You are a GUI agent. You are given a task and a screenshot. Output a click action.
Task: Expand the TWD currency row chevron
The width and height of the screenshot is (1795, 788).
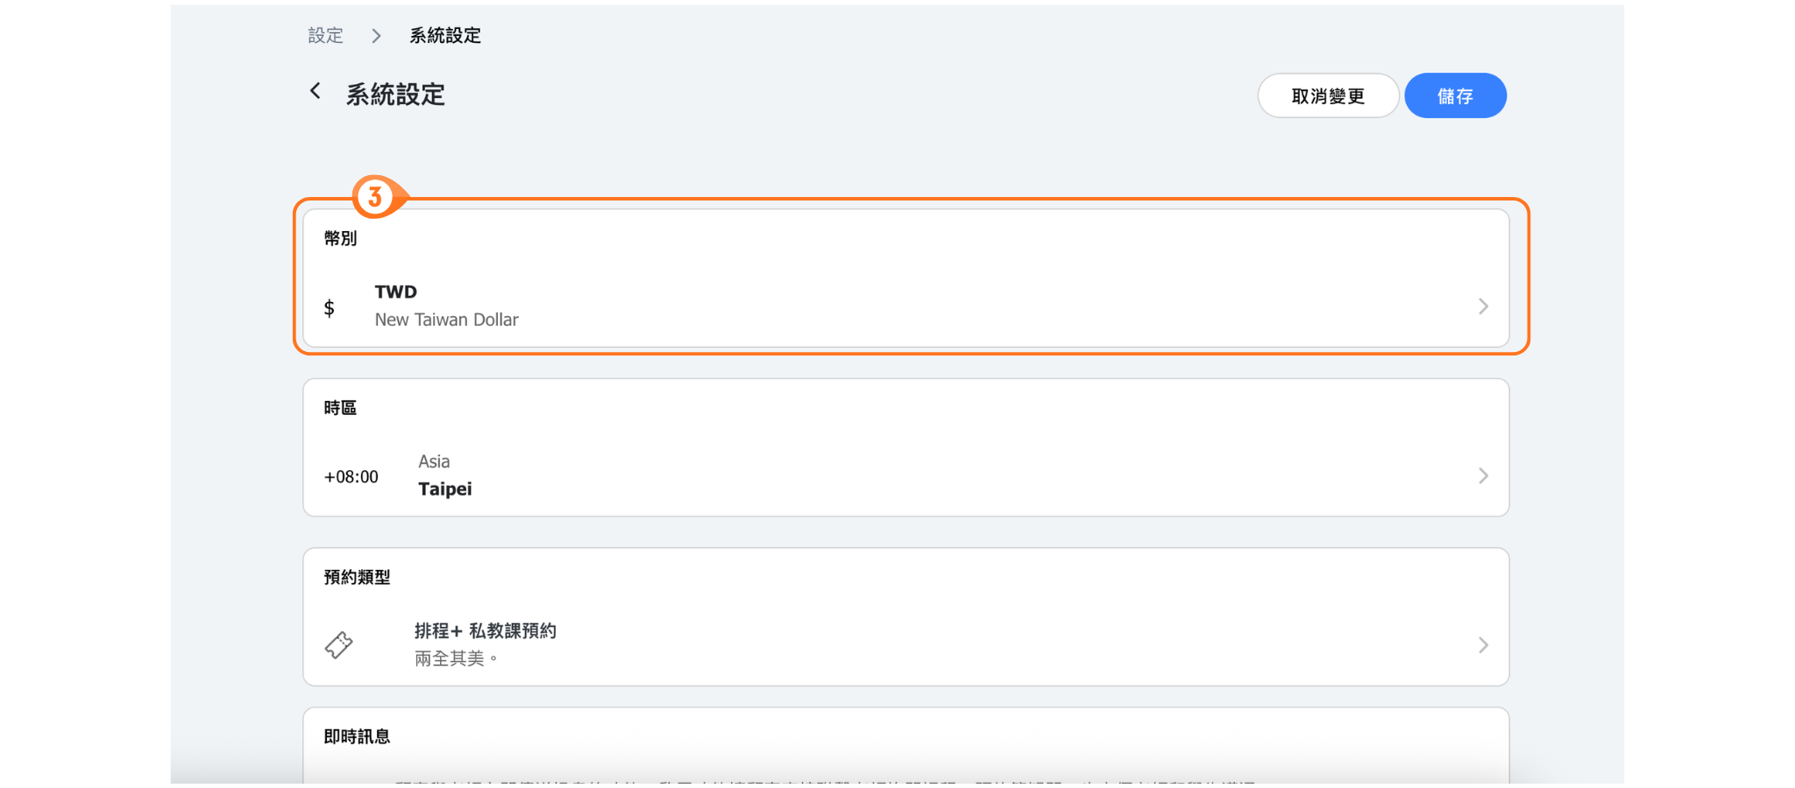pos(1483,306)
